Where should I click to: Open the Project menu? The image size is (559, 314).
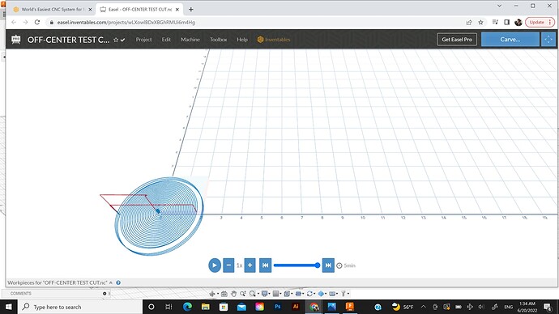point(143,40)
